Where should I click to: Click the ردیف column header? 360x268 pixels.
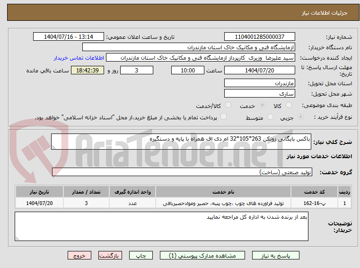(x=344, y=192)
